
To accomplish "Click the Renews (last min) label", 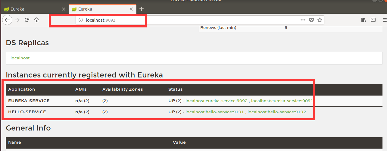I will (x=218, y=28).
